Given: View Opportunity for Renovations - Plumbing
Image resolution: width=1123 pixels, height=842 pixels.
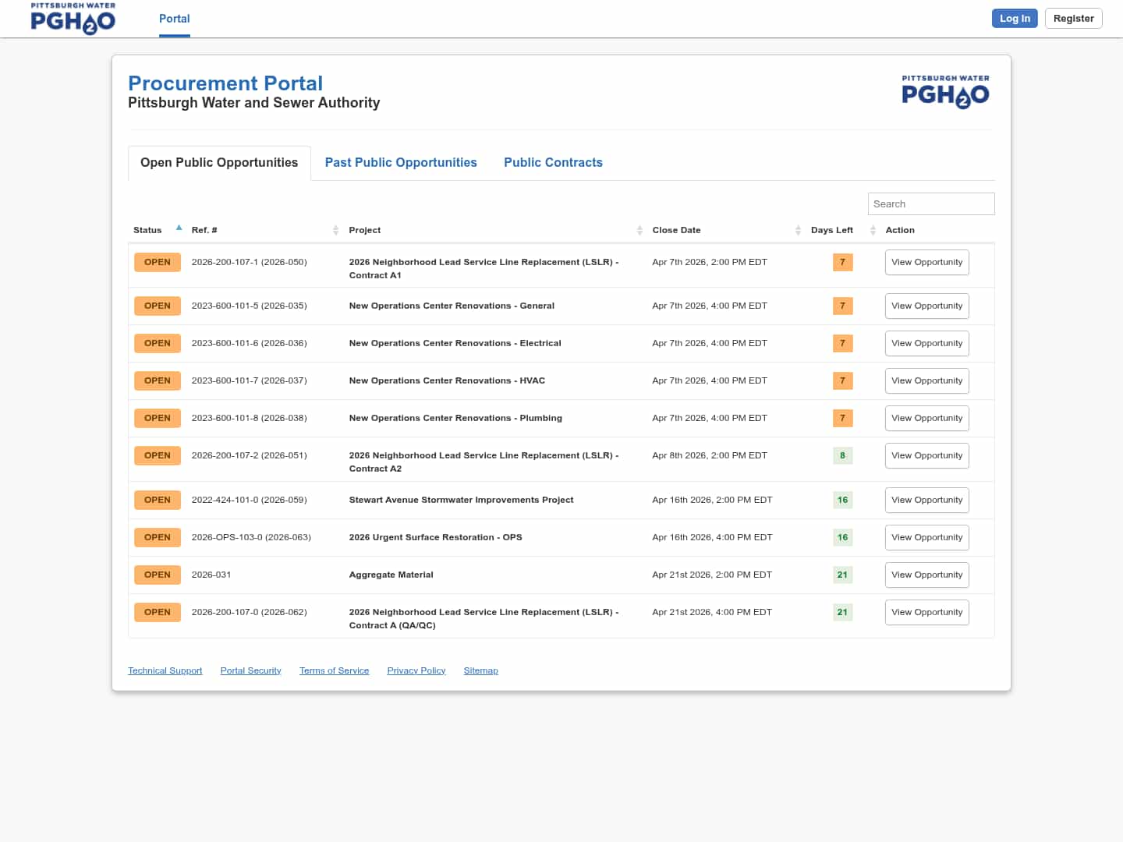Looking at the screenshot, I should click(926, 418).
